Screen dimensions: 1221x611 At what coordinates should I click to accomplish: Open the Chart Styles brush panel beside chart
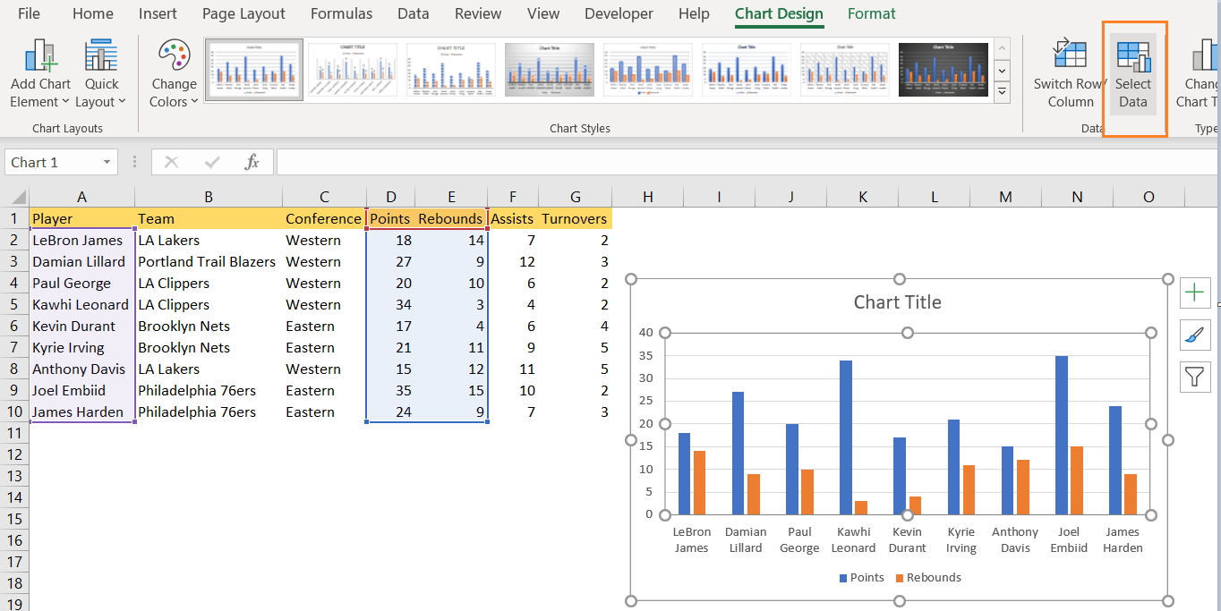[1195, 335]
